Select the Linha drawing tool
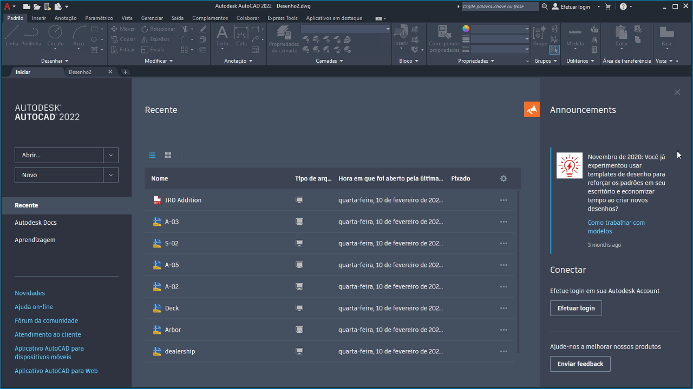693x389 pixels. (x=11, y=36)
